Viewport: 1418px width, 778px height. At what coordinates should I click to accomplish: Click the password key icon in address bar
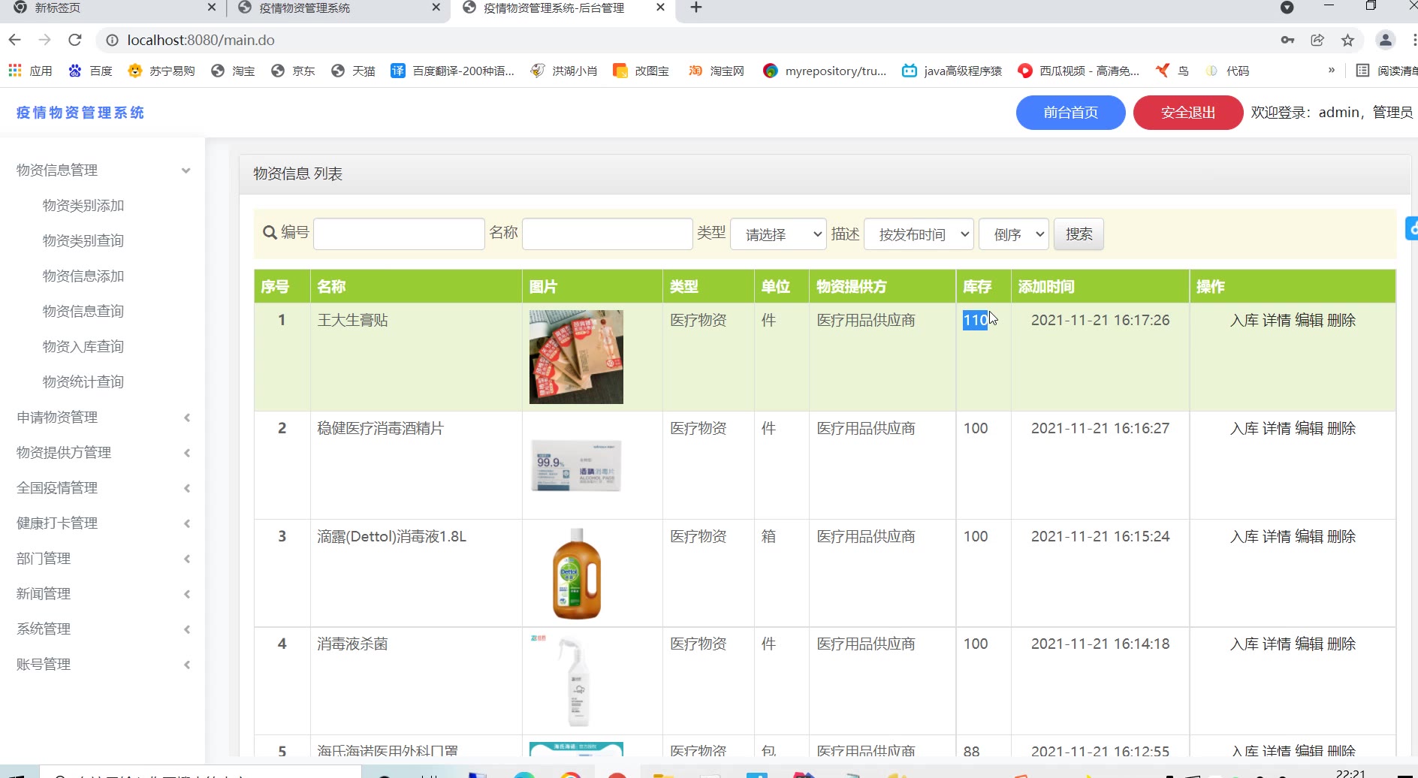tap(1287, 40)
